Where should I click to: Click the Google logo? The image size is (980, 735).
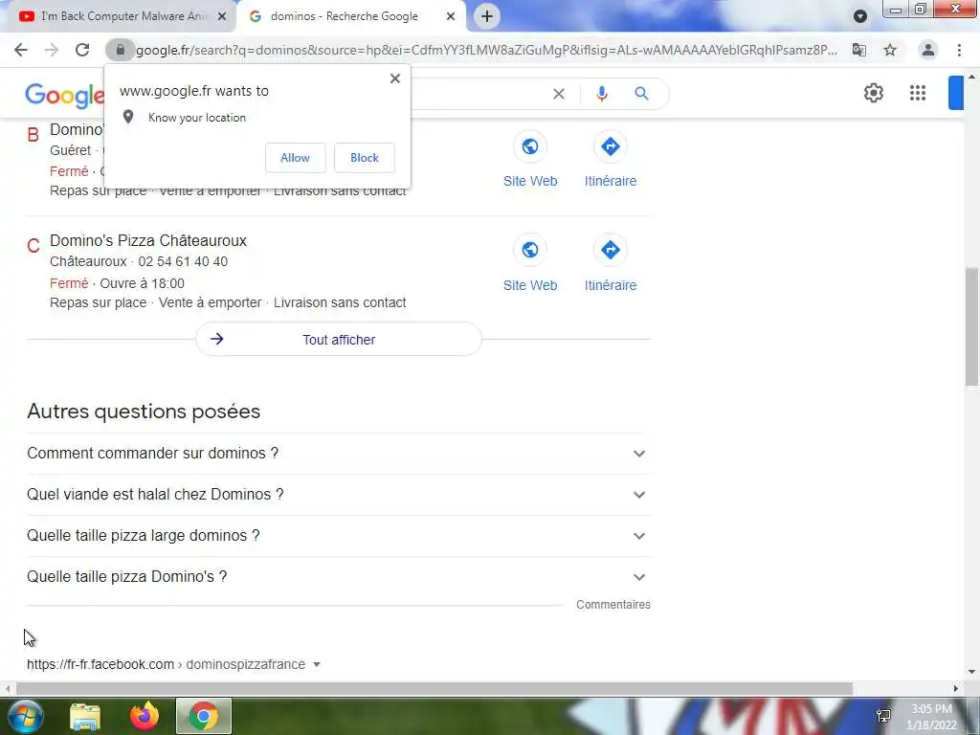tap(64, 95)
